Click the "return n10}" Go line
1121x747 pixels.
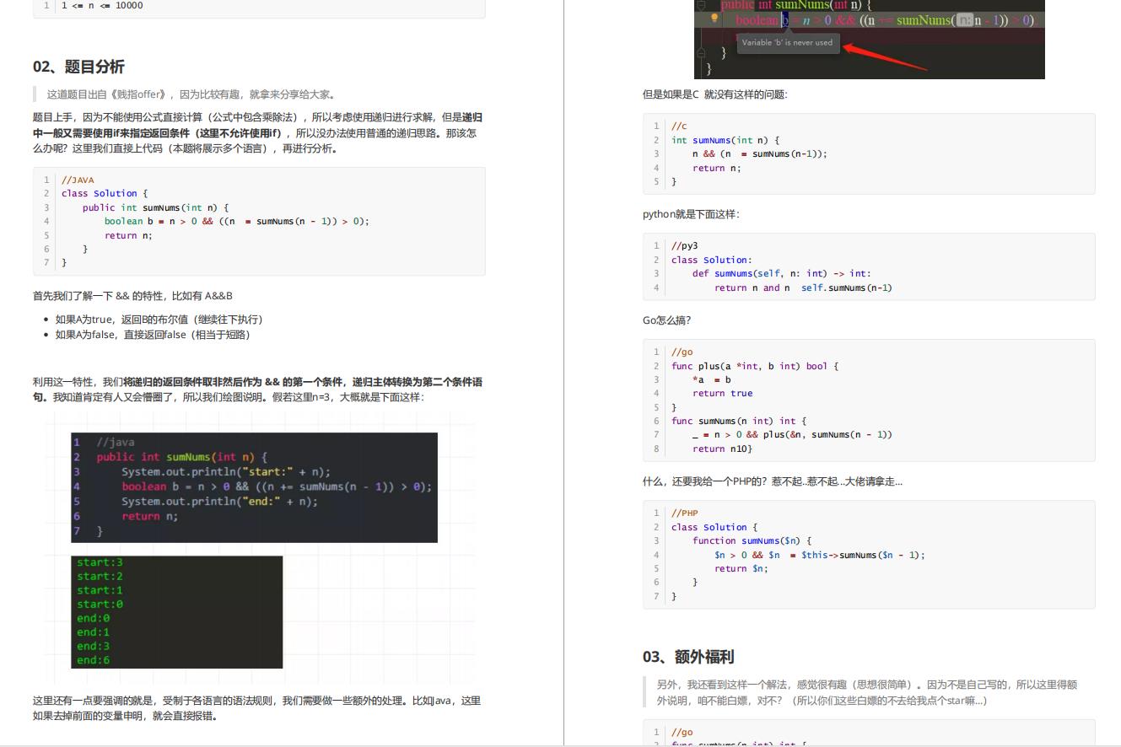(x=723, y=449)
